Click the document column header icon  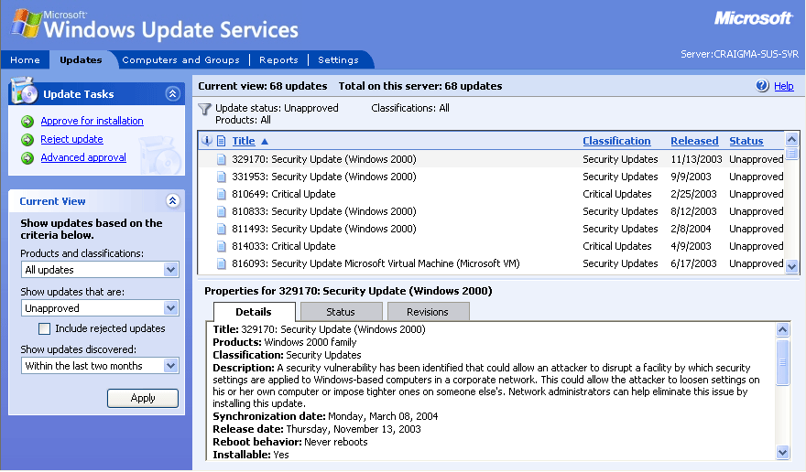(221, 141)
